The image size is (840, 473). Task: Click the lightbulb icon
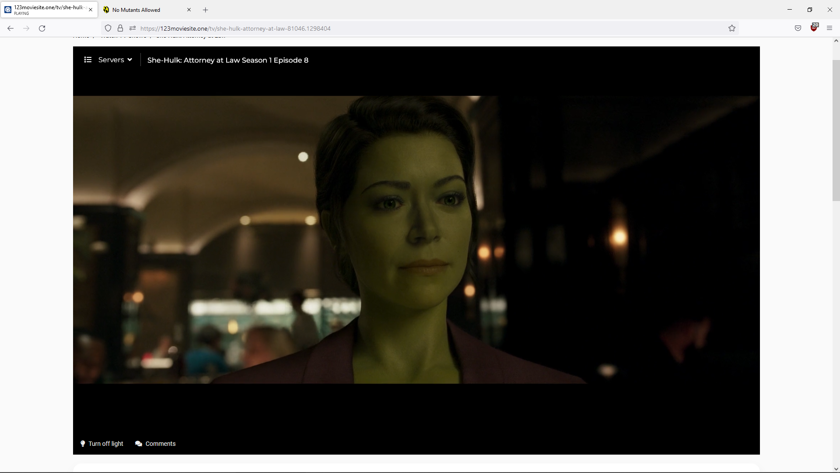coord(83,444)
